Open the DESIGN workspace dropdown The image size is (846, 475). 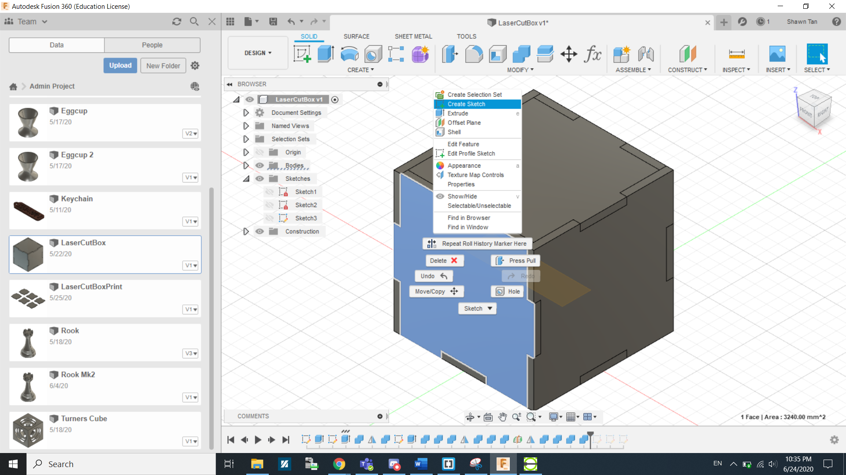(258, 53)
